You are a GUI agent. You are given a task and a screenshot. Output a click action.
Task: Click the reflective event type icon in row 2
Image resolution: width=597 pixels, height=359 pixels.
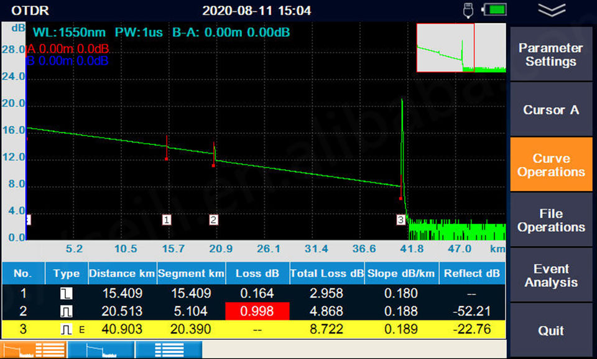(67, 311)
